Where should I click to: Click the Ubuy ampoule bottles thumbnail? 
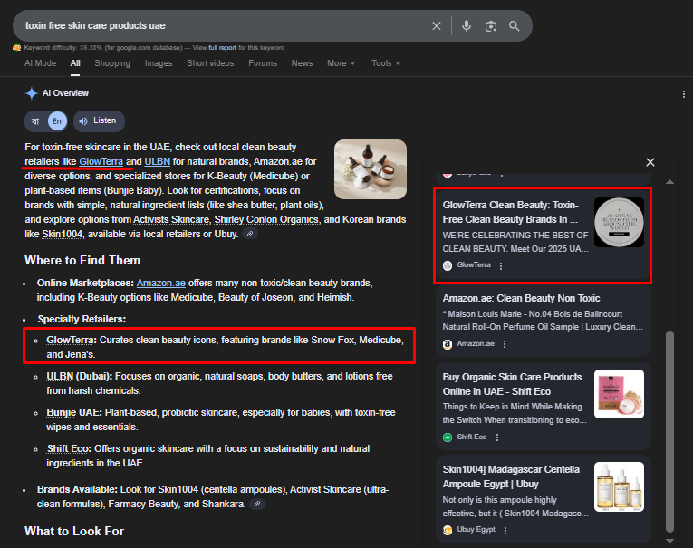coord(619,486)
